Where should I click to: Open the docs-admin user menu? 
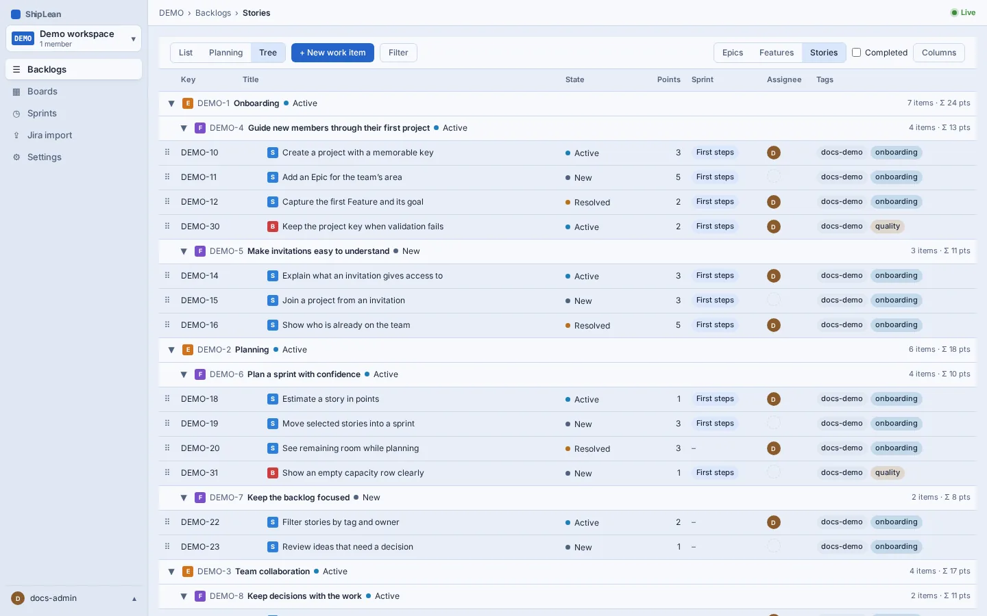click(x=74, y=598)
